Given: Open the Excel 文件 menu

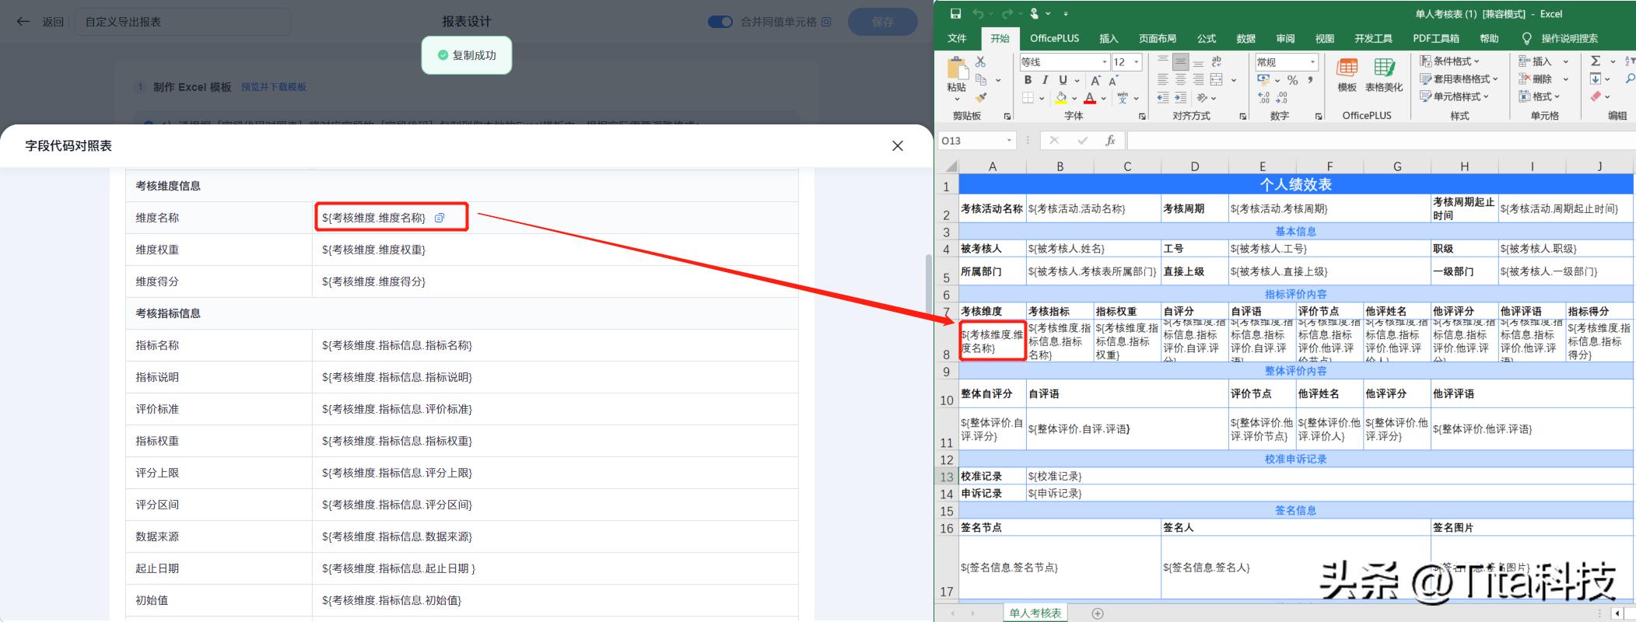Looking at the screenshot, I should click(x=957, y=38).
